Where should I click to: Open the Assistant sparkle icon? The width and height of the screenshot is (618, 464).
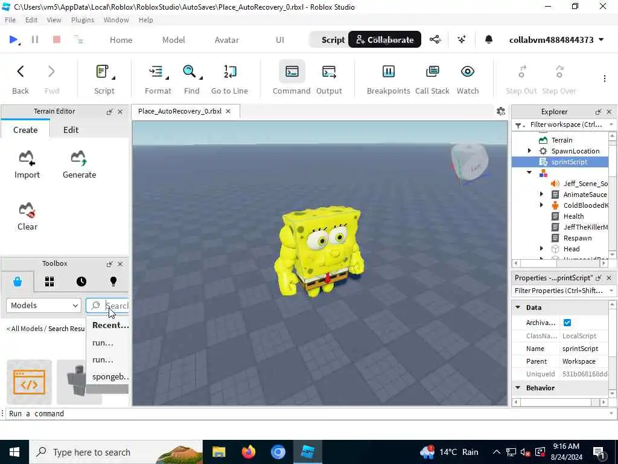click(462, 39)
